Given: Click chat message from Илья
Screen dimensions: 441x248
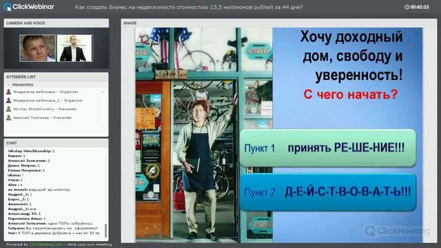Looking at the screenshot, I should tap(15, 180).
